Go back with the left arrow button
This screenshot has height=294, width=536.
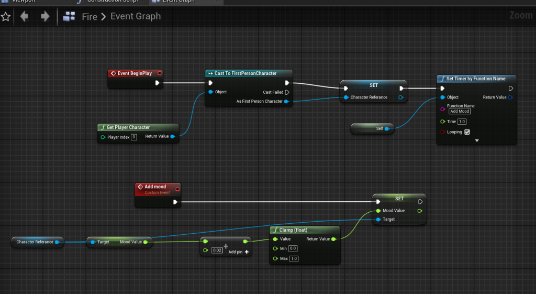point(24,16)
